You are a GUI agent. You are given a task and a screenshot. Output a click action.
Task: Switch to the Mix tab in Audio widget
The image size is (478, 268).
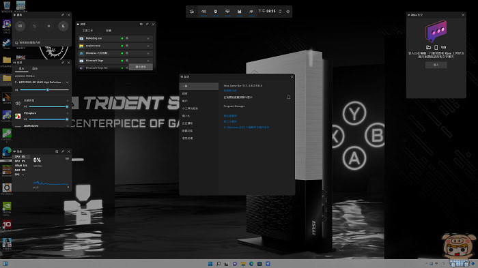pos(21,69)
